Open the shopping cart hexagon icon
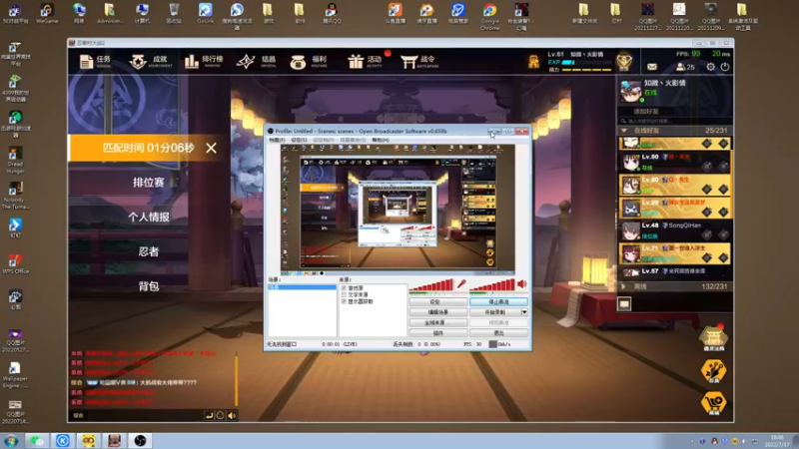This screenshot has width=799, height=449. click(x=713, y=403)
